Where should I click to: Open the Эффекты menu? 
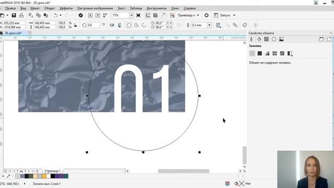[x=66, y=8]
